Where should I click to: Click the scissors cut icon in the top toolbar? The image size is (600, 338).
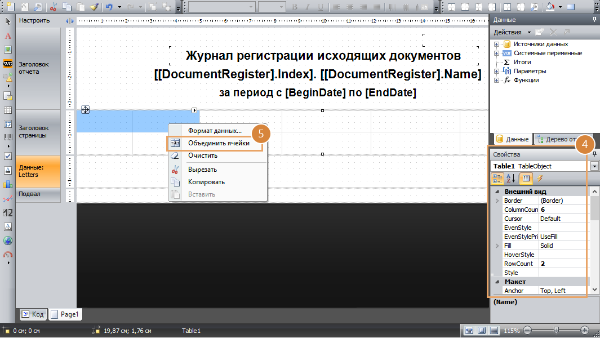53,7
